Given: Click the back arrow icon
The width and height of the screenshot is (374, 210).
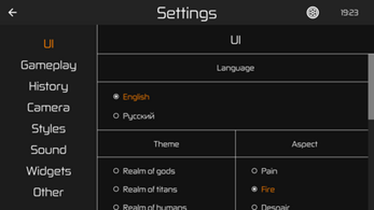Looking at the screenshot, I should [13, 13].
